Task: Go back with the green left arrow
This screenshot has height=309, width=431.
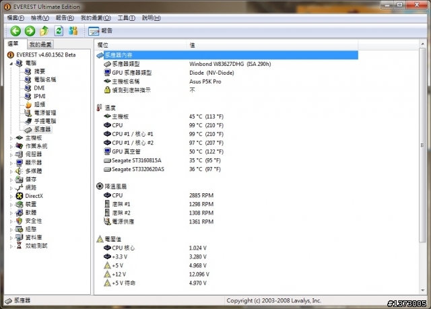Action: point(15,31)
